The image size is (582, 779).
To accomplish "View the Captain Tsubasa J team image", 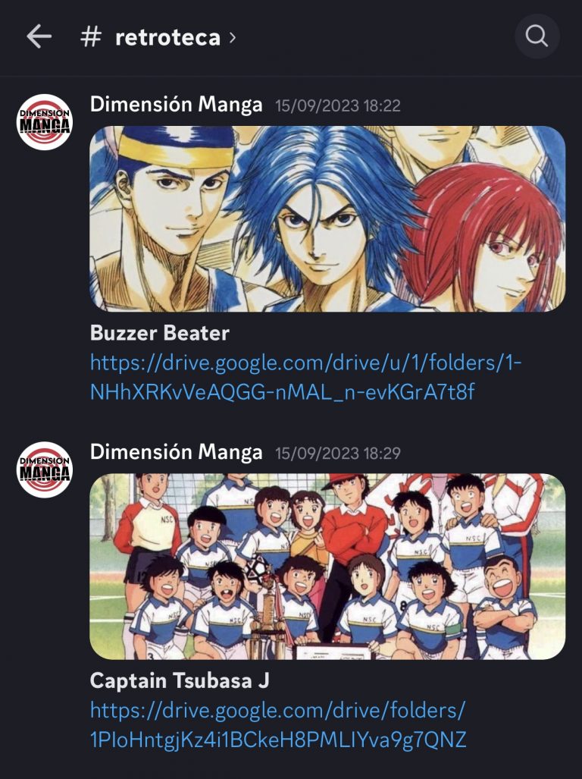I will tap(327, 567).
